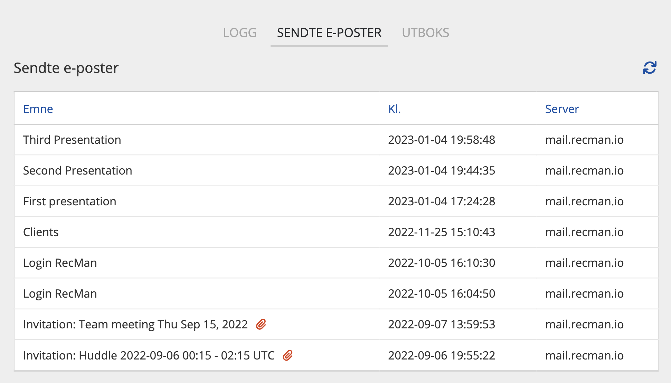Sort by Emne column header
This screenshot has width=671, height=383.
click(x=38, y=109)
